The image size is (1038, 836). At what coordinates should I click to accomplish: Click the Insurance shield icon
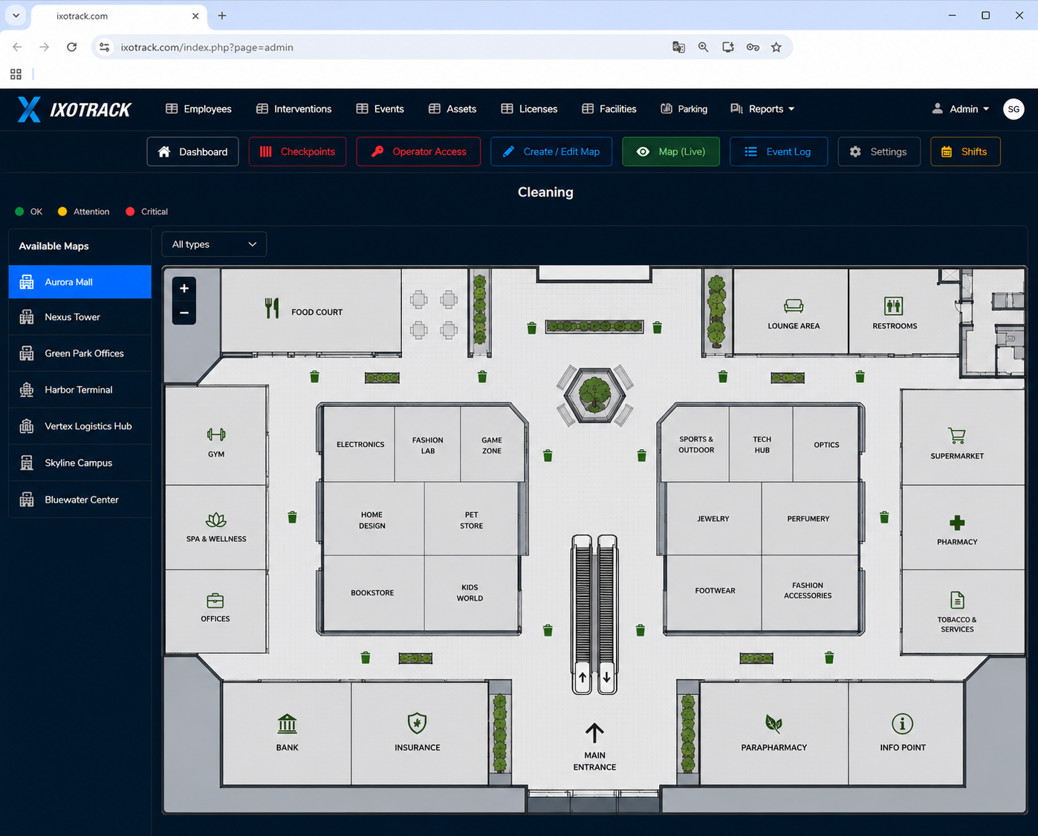[x=417, y=723]
